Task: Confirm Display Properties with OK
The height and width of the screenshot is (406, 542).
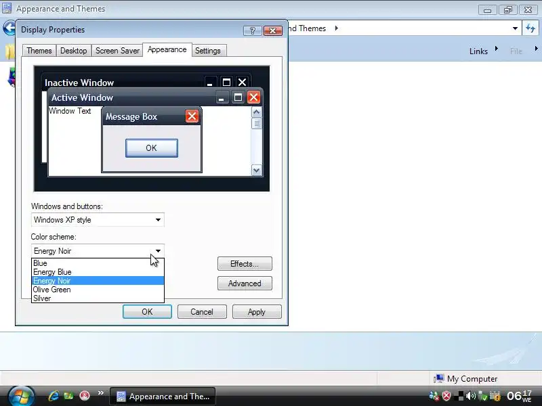Action: point(147,312)
